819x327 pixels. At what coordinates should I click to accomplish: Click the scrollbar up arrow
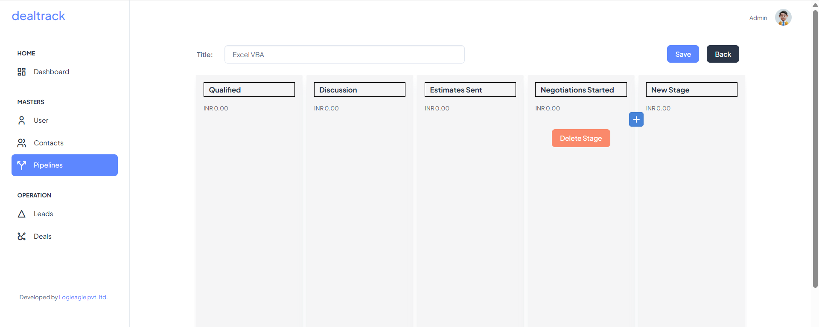pyautogui.click(x=815, y=5)
